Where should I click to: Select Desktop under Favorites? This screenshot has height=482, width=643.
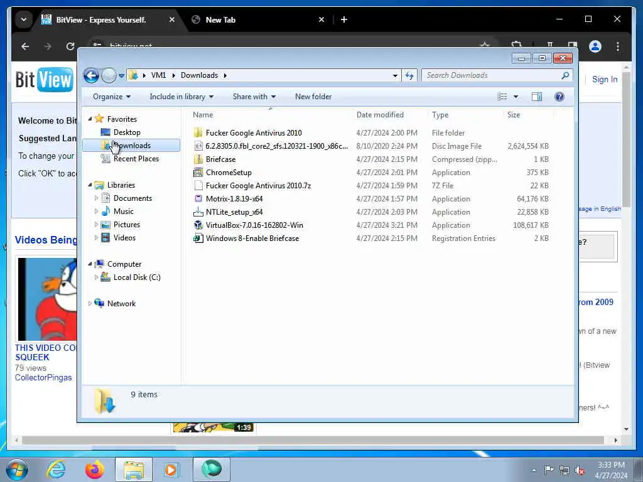(x=127, y=132)
